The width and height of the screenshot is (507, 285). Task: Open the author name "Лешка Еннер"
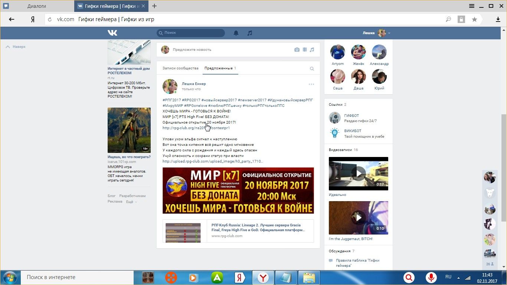click(194, 84)
